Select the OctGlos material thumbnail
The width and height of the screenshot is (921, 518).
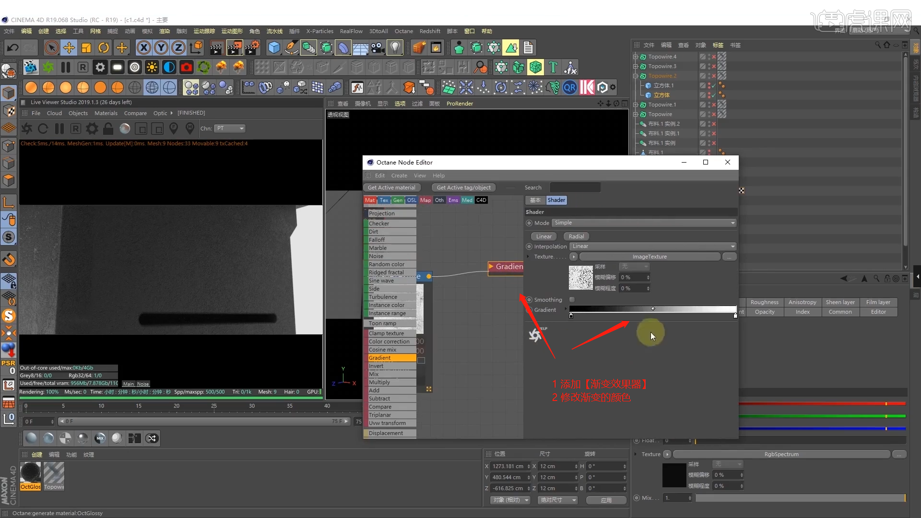coord(31,476)
